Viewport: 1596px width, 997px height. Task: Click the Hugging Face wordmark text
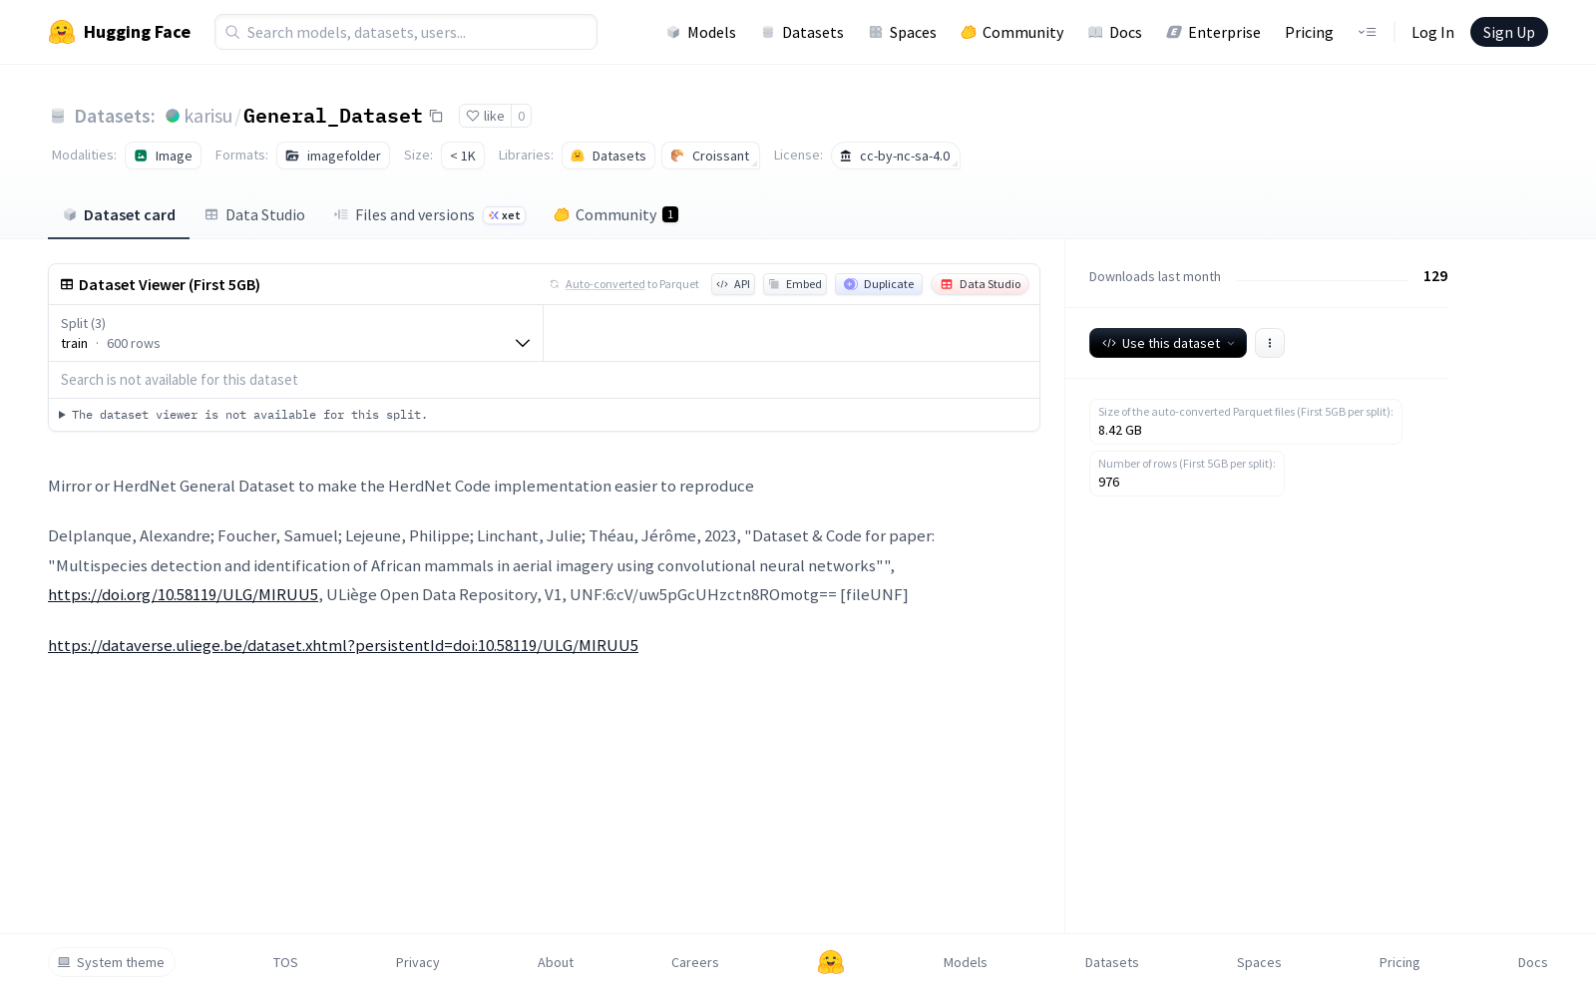[138, 32]
